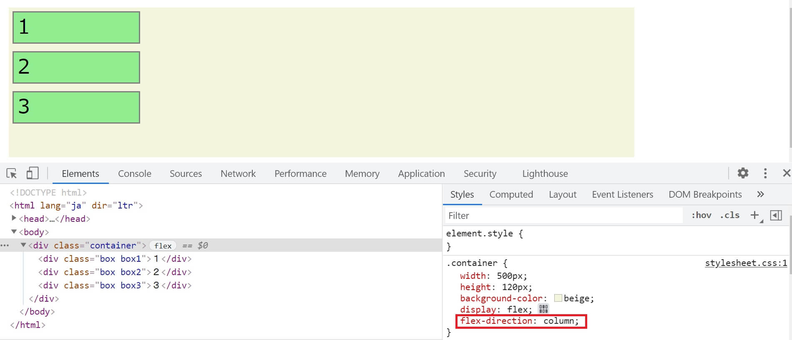Open DevTools settings gear
Screen dimensions: 792x340
[x=743, y=173]
